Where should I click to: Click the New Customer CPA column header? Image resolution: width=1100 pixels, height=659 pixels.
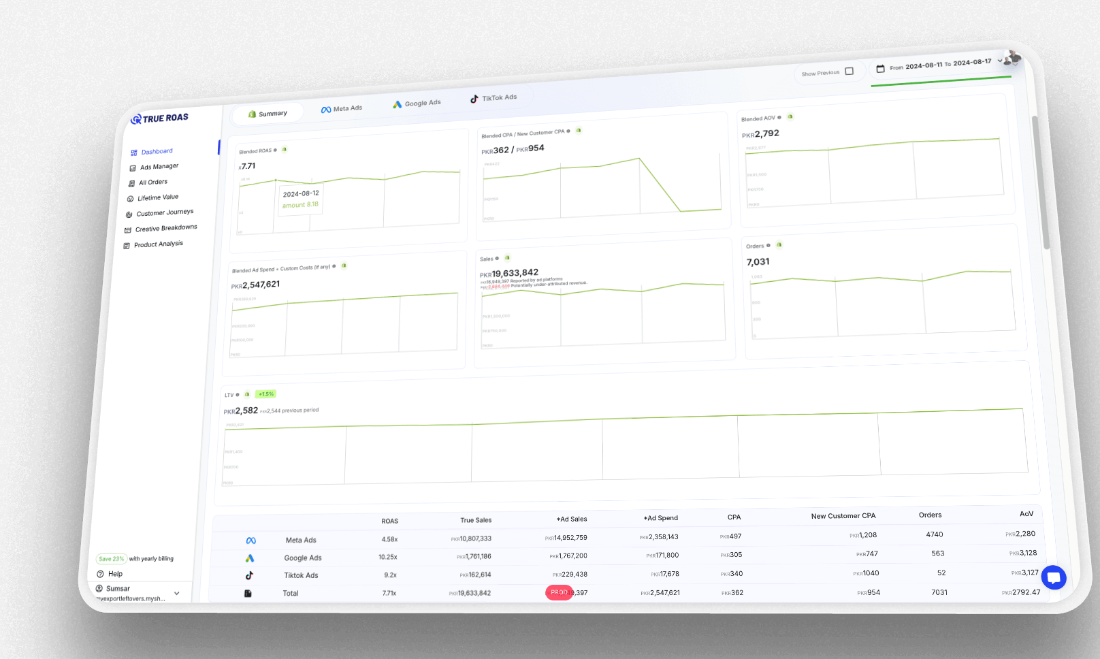click(x=843, y=516)
